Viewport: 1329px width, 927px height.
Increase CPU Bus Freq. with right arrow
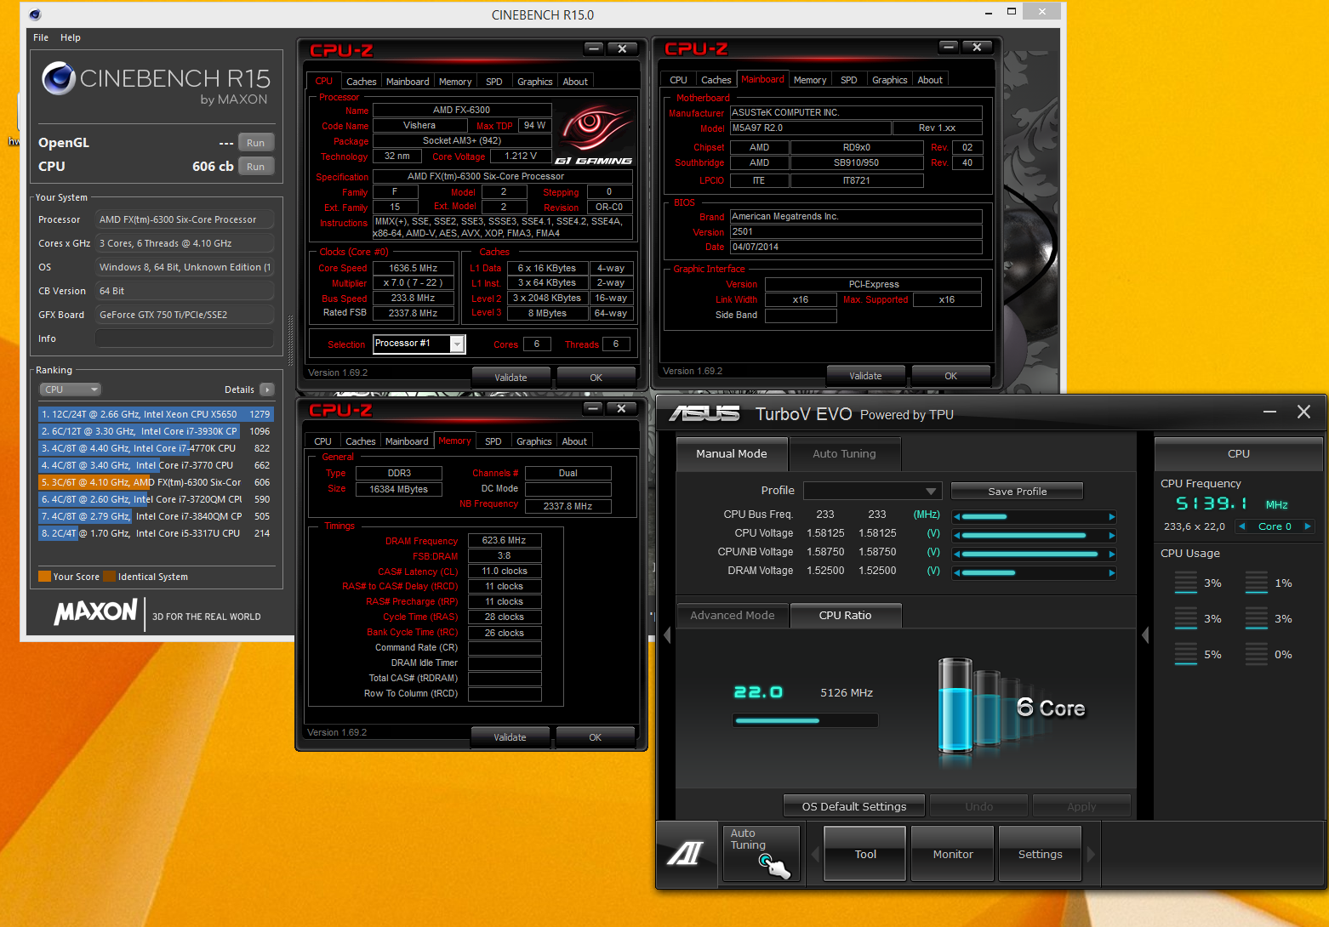click(1111, 517)
